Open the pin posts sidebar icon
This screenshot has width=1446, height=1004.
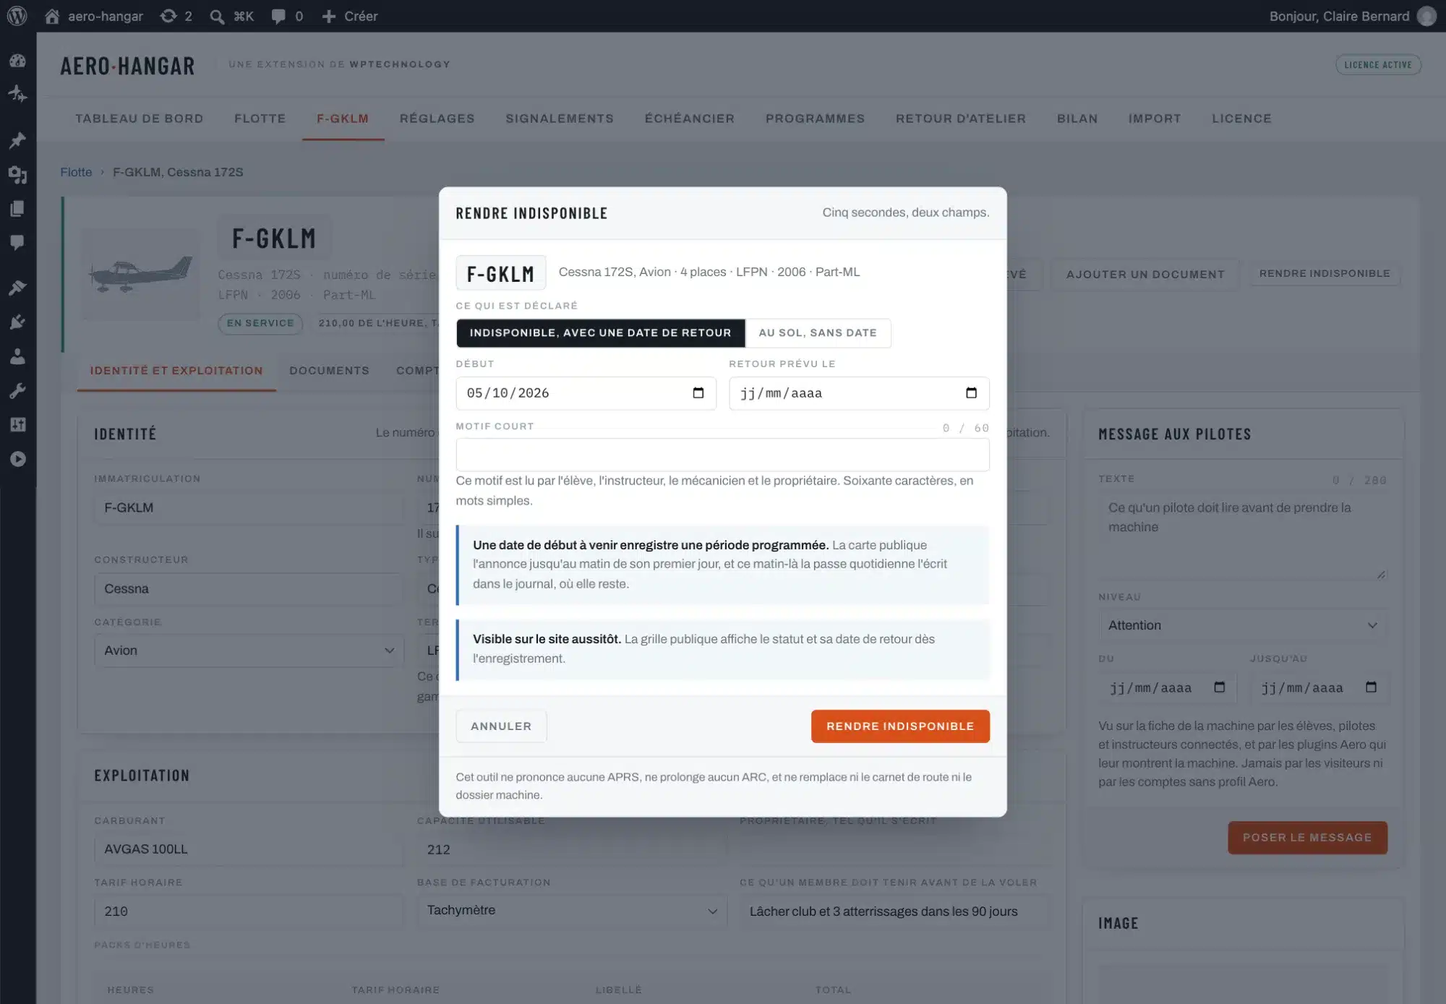[x=17, y=140]
